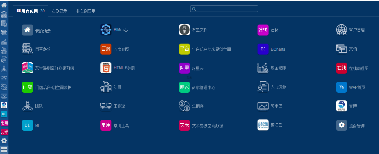
Task: Click the grid icon at sidebar bottom
Action: tap(4, 149)
